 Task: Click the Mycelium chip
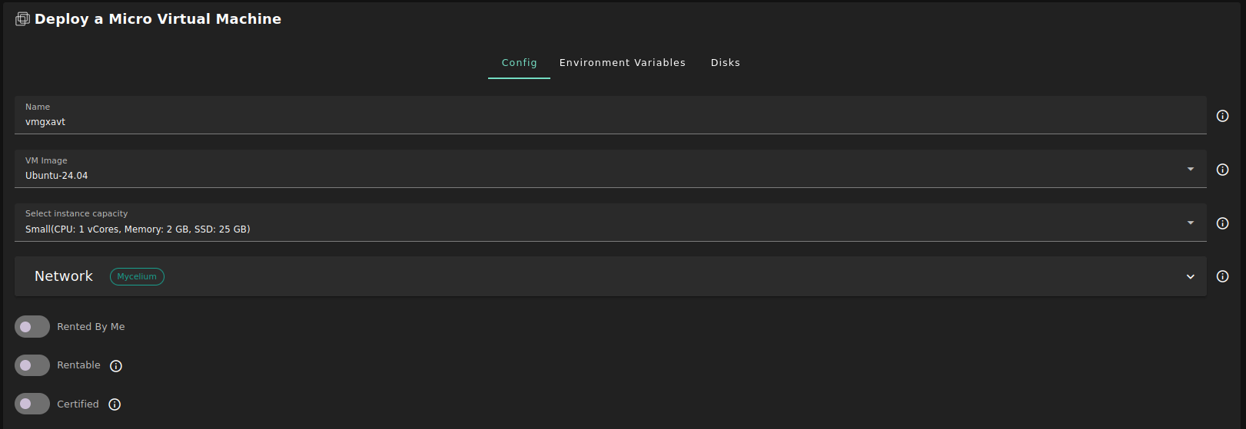tap(137, 276)
